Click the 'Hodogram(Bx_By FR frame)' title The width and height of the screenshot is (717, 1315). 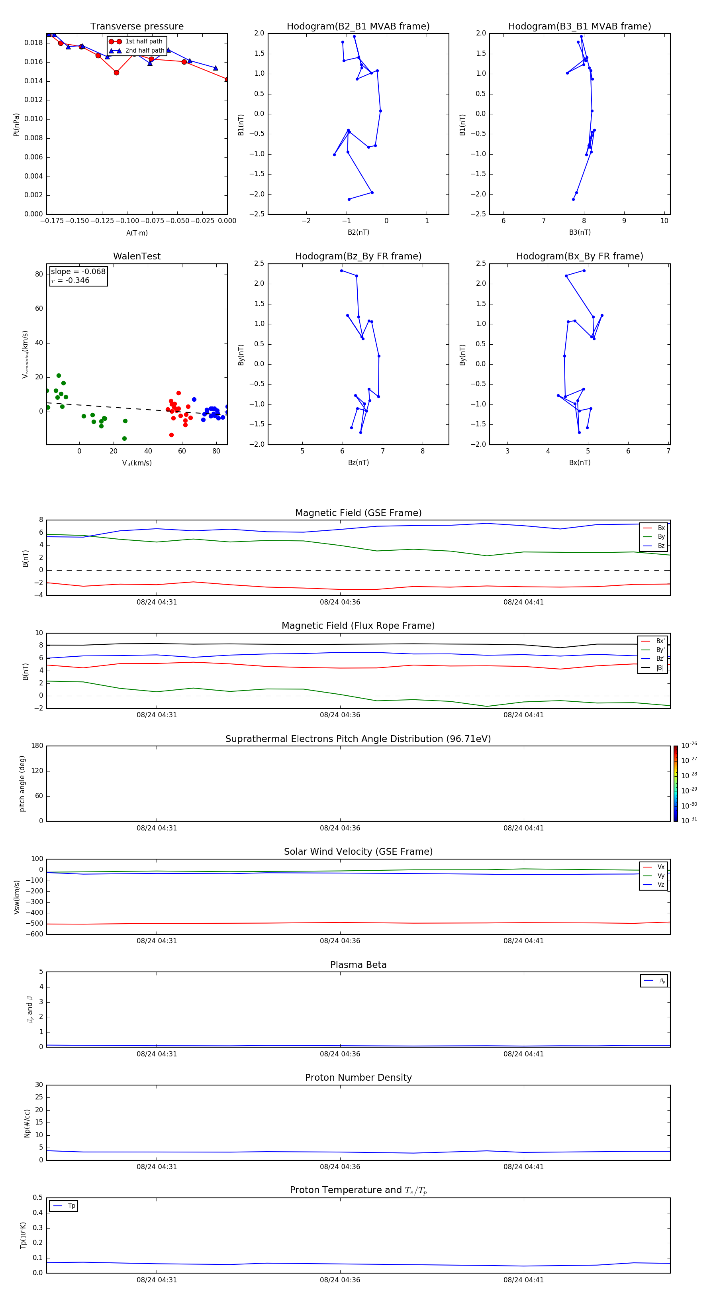[580, 256]
